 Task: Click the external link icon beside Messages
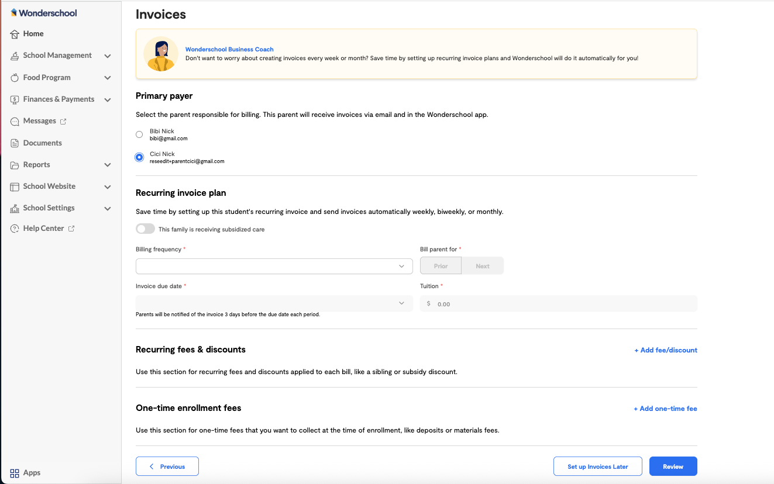63,121
